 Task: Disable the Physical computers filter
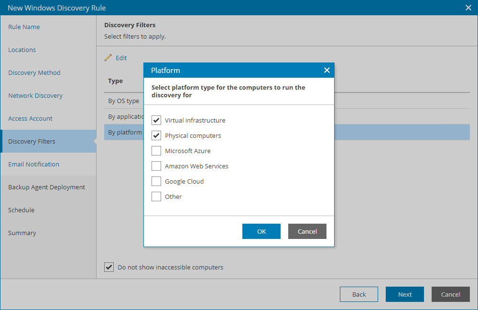coord(156,135)
